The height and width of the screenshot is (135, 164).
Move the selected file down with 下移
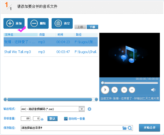pos(92,27)
